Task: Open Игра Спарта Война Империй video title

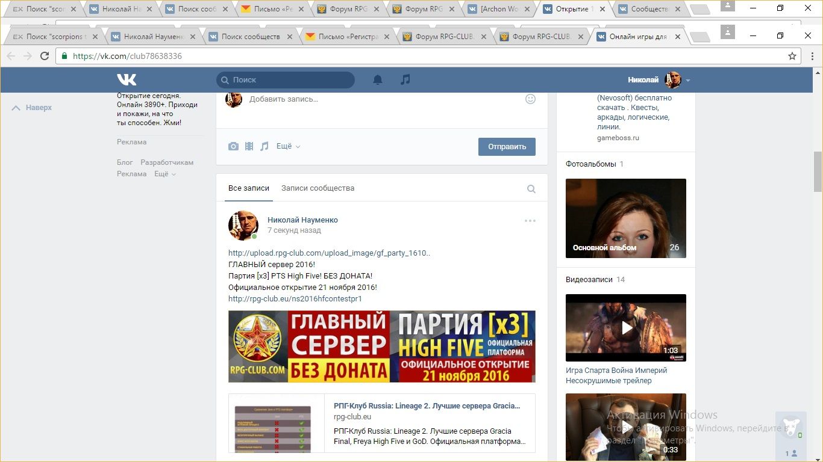Action: (616, 375)
